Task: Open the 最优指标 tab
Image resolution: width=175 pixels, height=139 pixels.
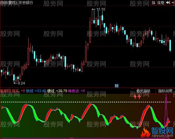Action: coord(144,91)
